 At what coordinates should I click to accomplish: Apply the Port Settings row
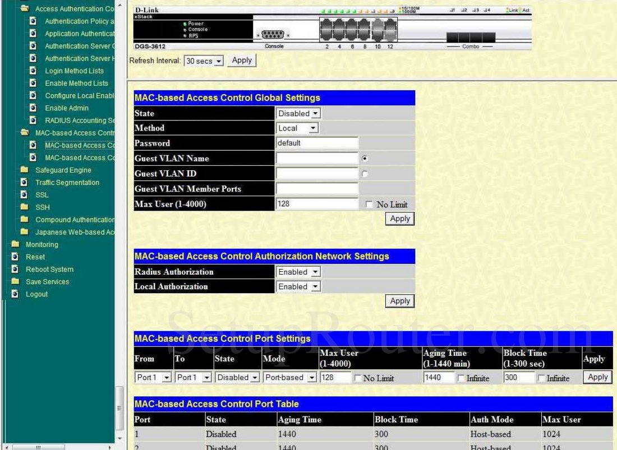click(x=598, y=377)
